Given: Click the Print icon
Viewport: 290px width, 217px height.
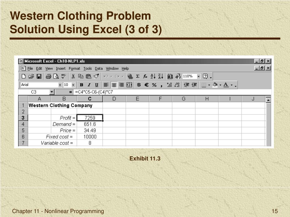Looking at the screenshot, I should (x=48, y=76).
